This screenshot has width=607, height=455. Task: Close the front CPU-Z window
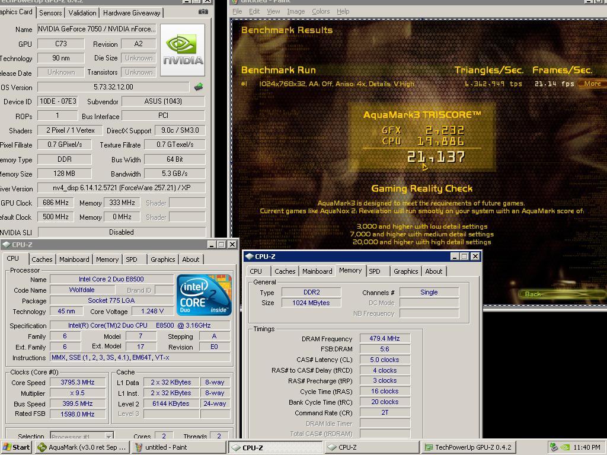tap(475, 256)
